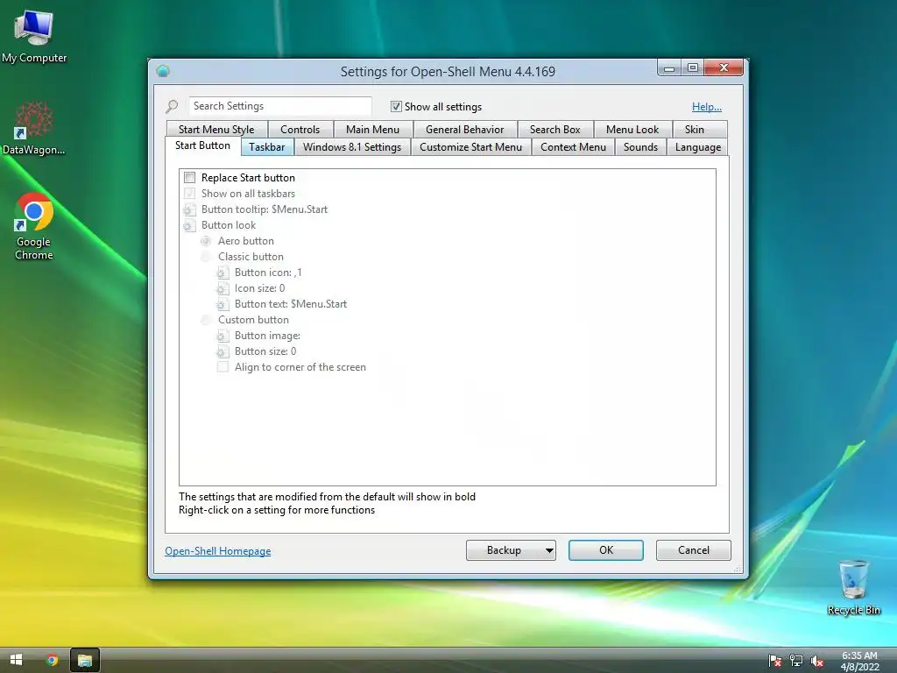This screenshot has height=673, width=897.
Task: Focus the Search Settings input field
Action: (279, 106)
